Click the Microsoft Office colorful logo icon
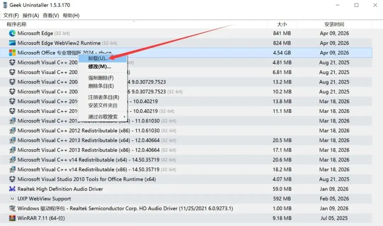This screenshot has height=226, width=383. point(12,53)
